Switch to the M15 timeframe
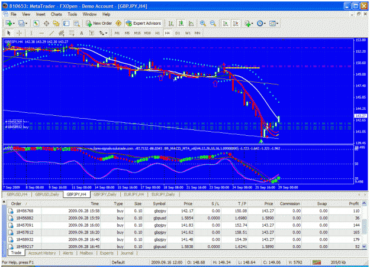 pos(137,33)
